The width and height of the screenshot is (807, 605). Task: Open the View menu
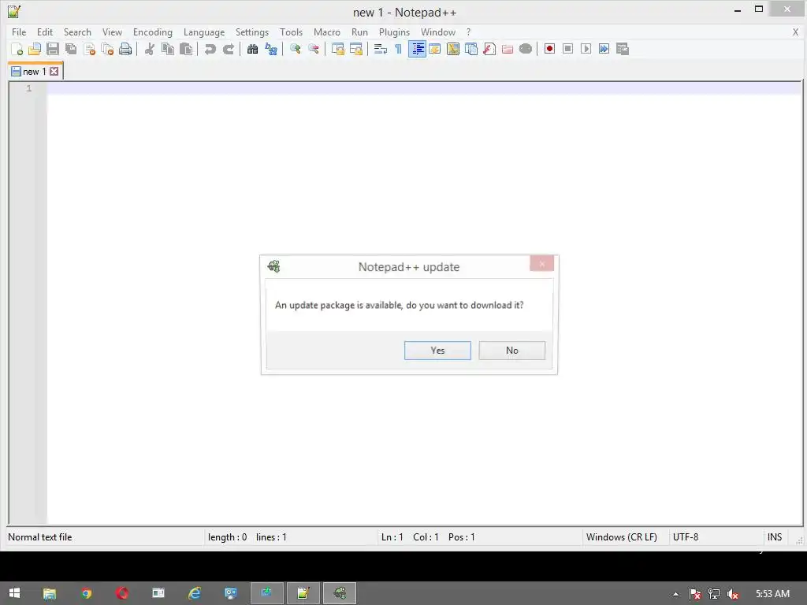(x=112, y=32)
